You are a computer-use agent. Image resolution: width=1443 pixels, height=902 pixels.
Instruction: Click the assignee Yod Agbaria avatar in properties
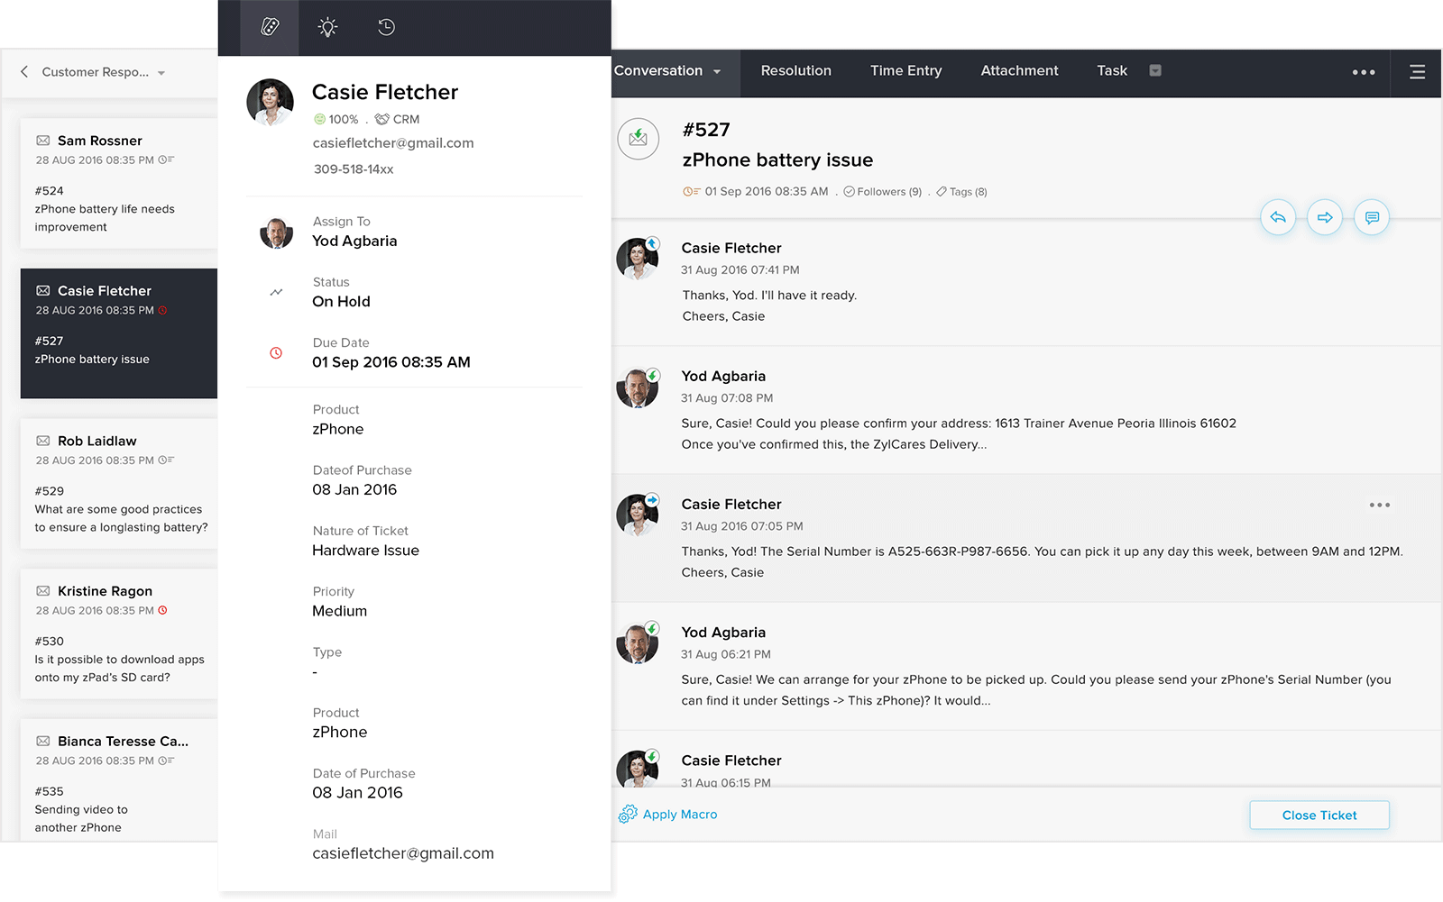tap(276, 232)
